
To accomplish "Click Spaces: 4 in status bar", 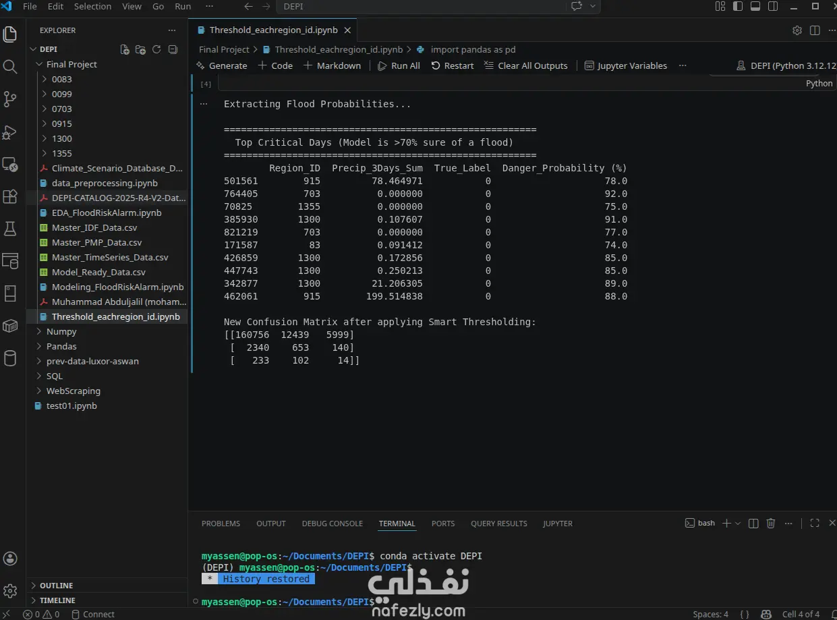I will click(710, 614).
